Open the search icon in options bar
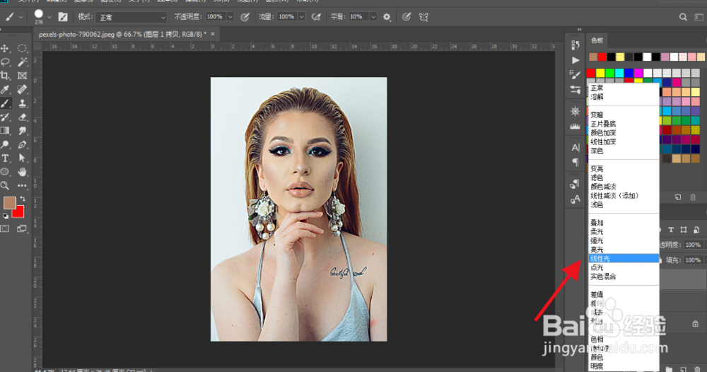Screen dimensions: 707x372 tap(683, 17)
